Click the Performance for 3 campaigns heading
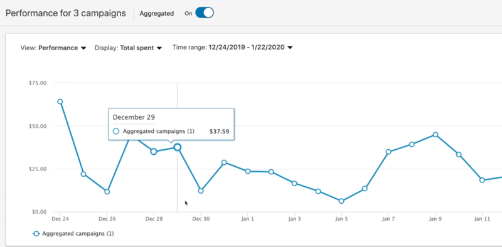Screen dimensions: 502x247 tap(66, 13)
